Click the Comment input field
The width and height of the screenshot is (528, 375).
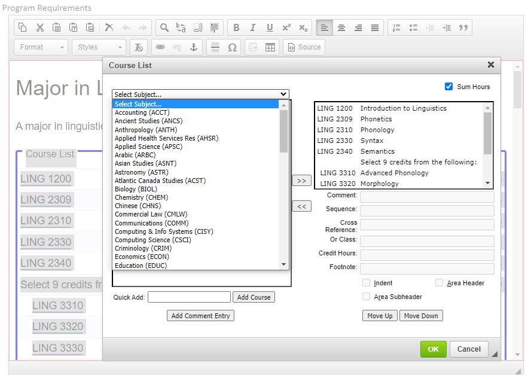[x=427, y=197]
